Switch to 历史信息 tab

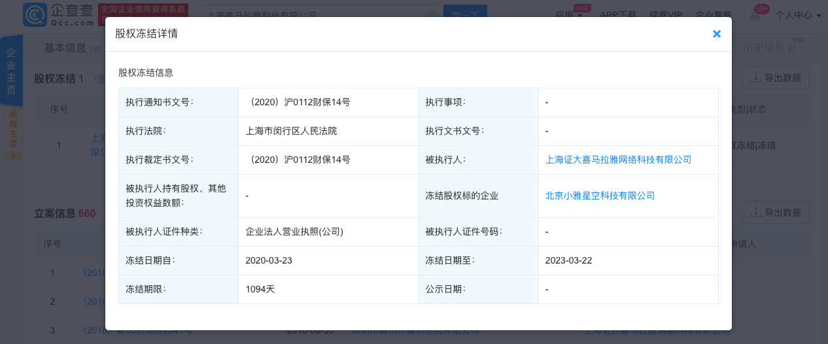point(764,48)
